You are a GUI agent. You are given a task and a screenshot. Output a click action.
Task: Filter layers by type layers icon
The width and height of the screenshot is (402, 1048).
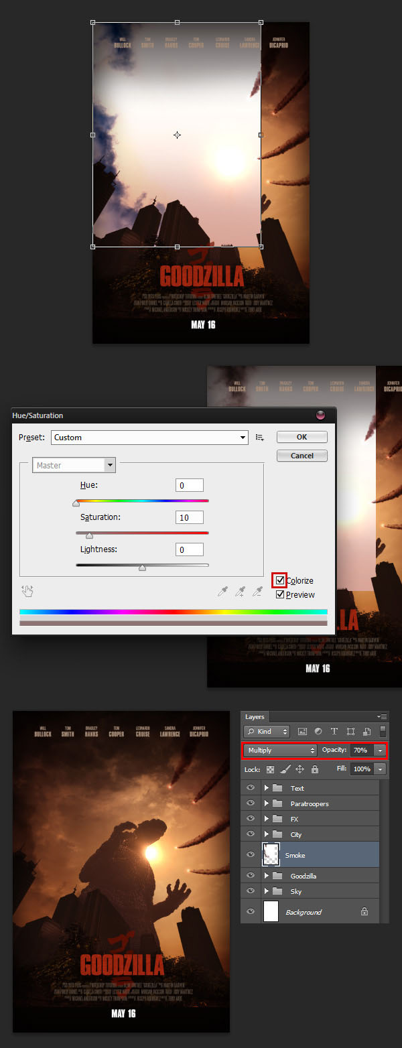[334, 732]
